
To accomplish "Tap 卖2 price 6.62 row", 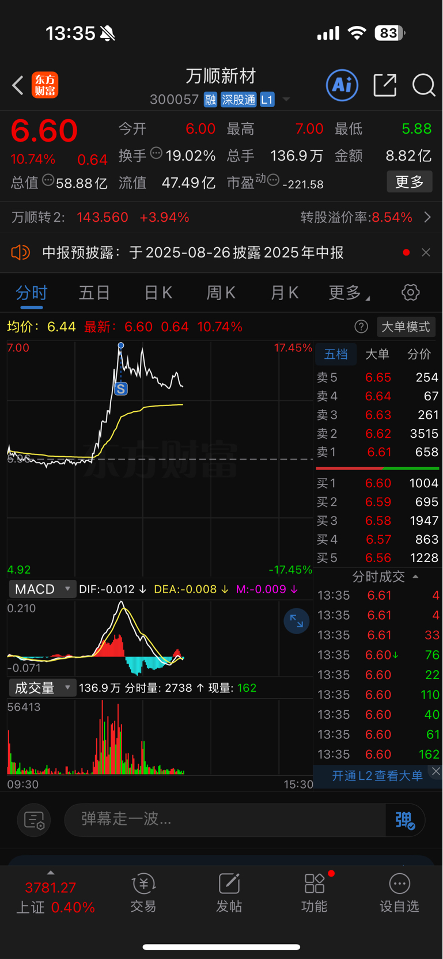I will click(377, 433).
